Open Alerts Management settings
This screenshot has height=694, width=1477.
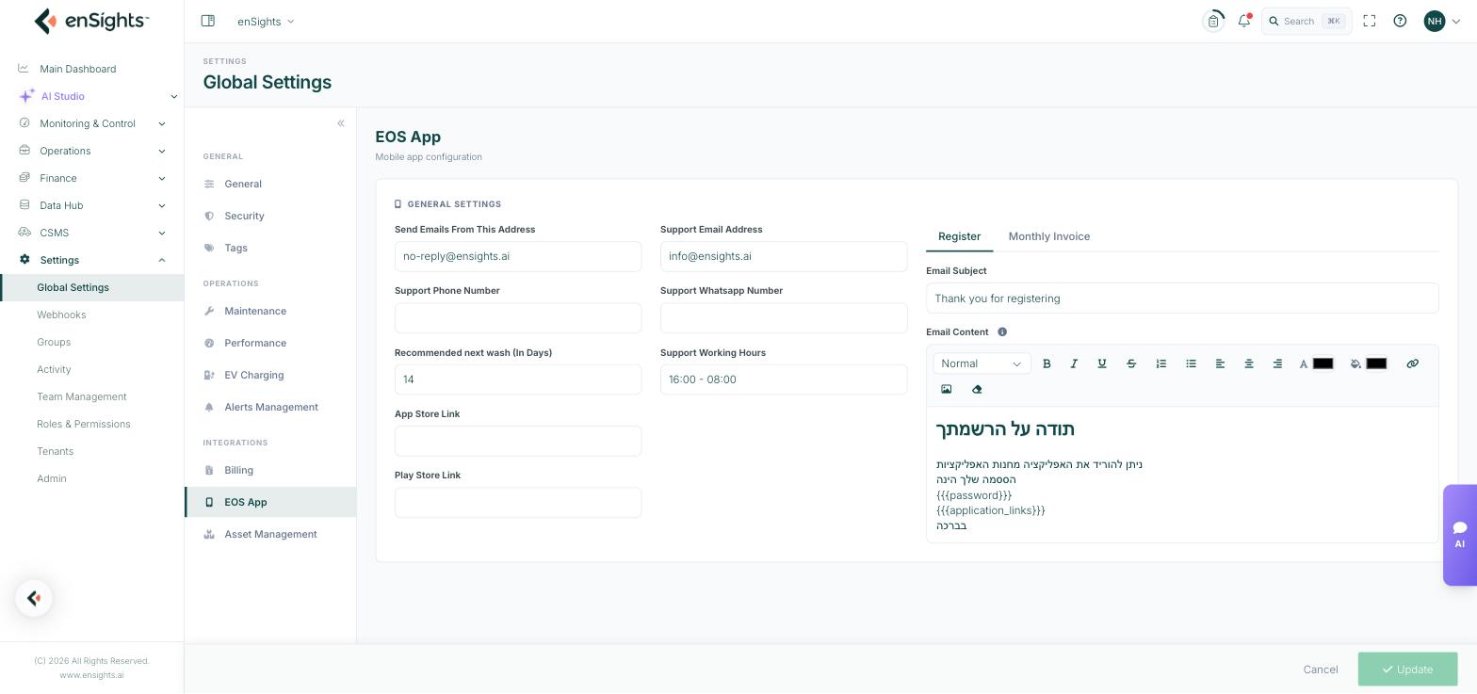[270, 407]
